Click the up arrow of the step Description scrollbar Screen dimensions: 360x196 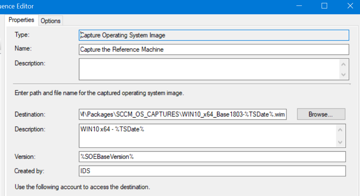pos(344,64)
